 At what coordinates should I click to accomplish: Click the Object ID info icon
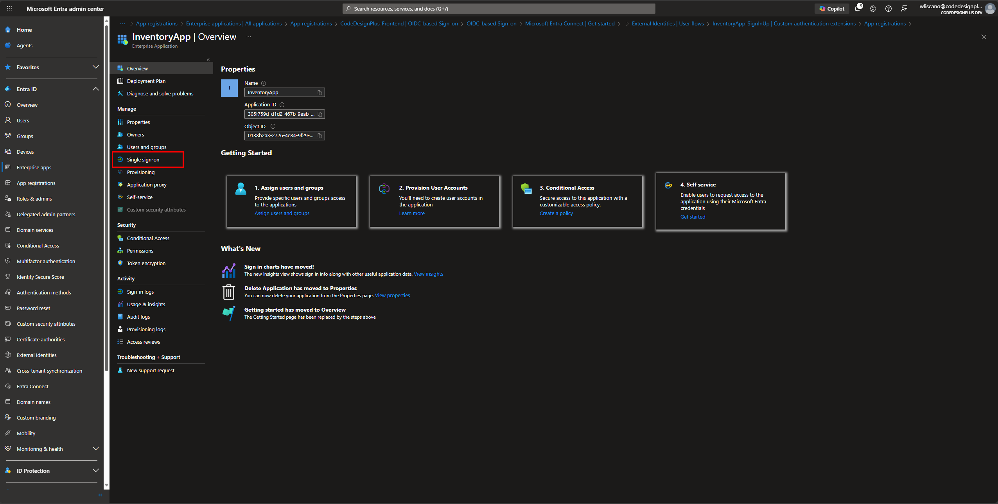point(273,126)
